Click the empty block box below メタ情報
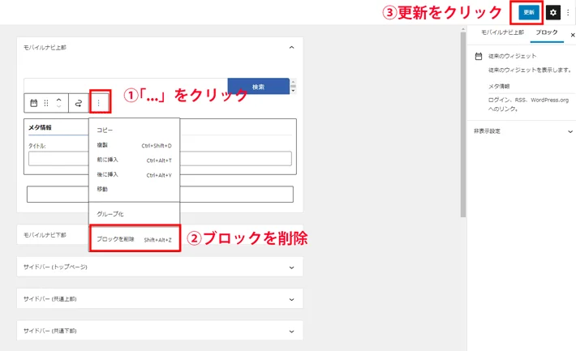 pyautogui.click(x=160, y=195)
